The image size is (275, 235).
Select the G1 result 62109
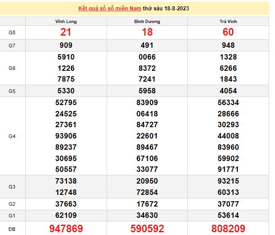pos(66,216)
